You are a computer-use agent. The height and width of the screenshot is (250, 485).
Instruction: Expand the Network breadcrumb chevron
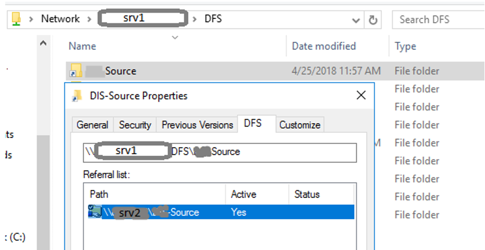89,19
